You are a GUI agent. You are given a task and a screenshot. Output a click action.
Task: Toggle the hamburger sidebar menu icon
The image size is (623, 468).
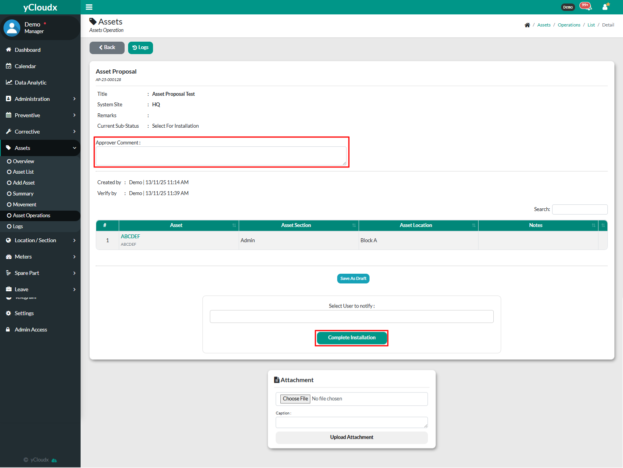coord(89,7)
